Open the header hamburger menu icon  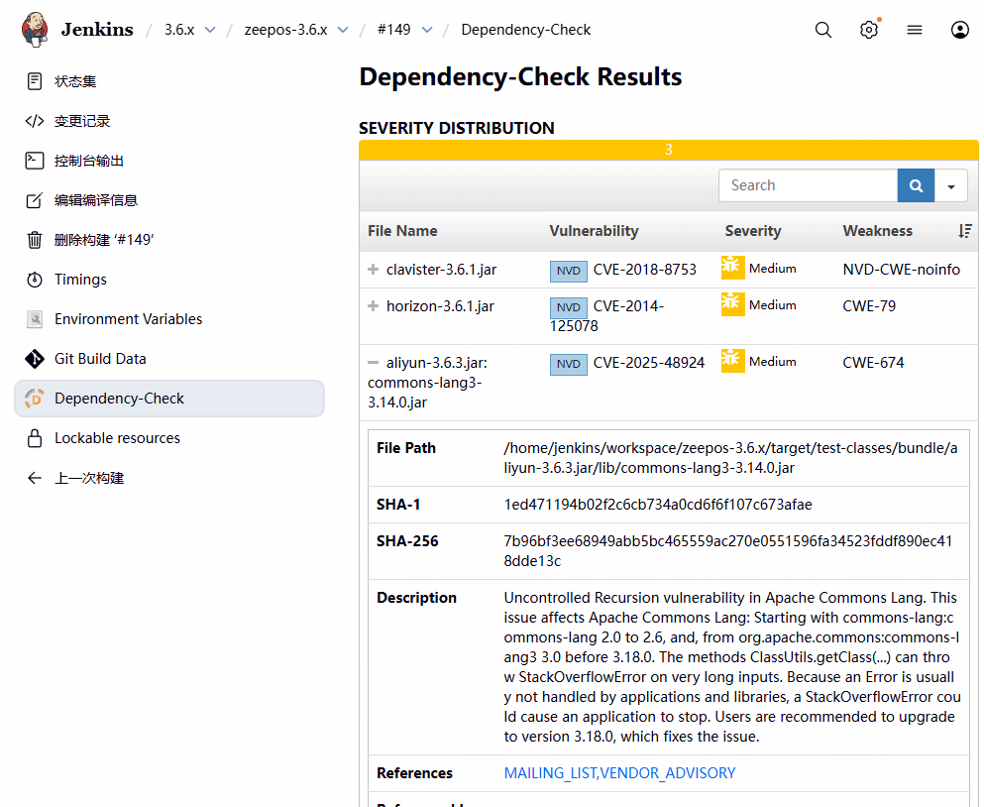[x=914, y=30]
